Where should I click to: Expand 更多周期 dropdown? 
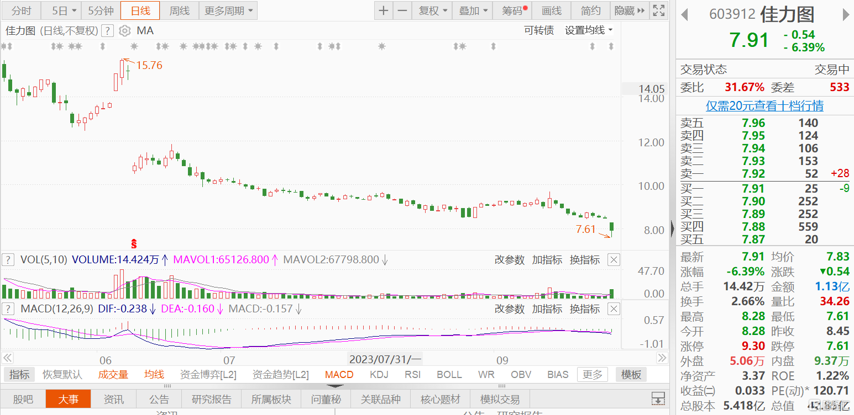pos(228,10)
